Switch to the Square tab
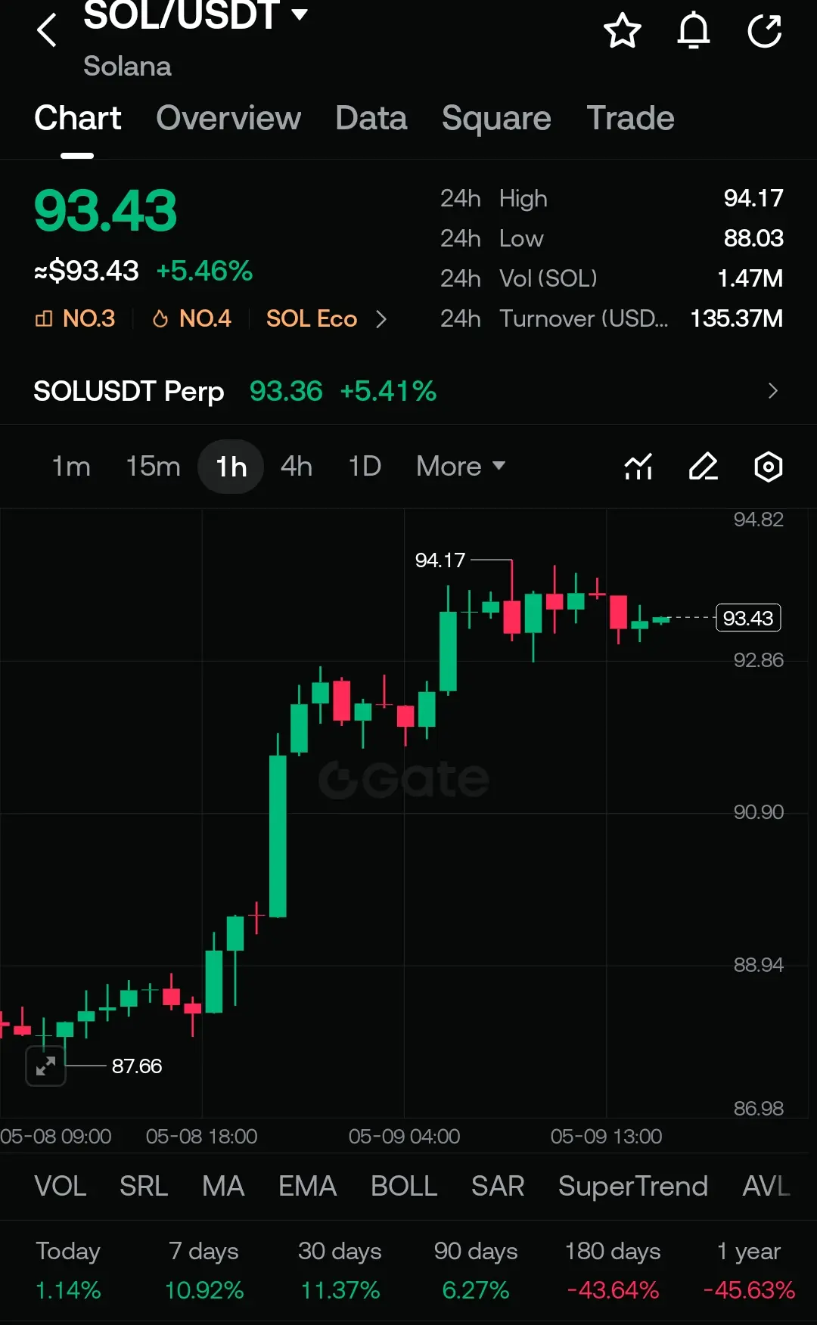The width and height of the screenshot is (817, 1325). coord(496,118)
